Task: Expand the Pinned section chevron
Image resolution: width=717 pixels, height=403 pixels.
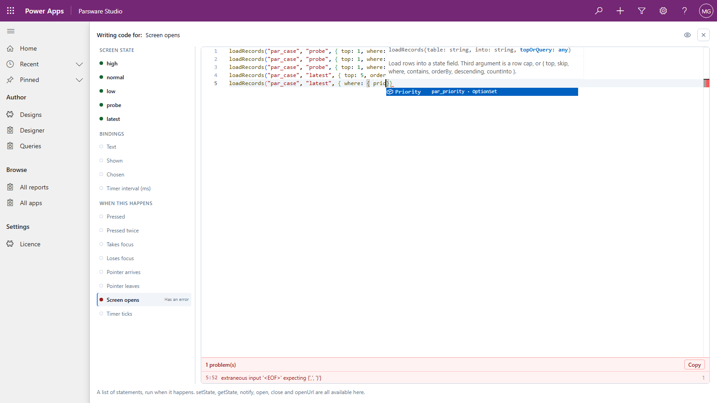Action: click(x=79, y=80)
